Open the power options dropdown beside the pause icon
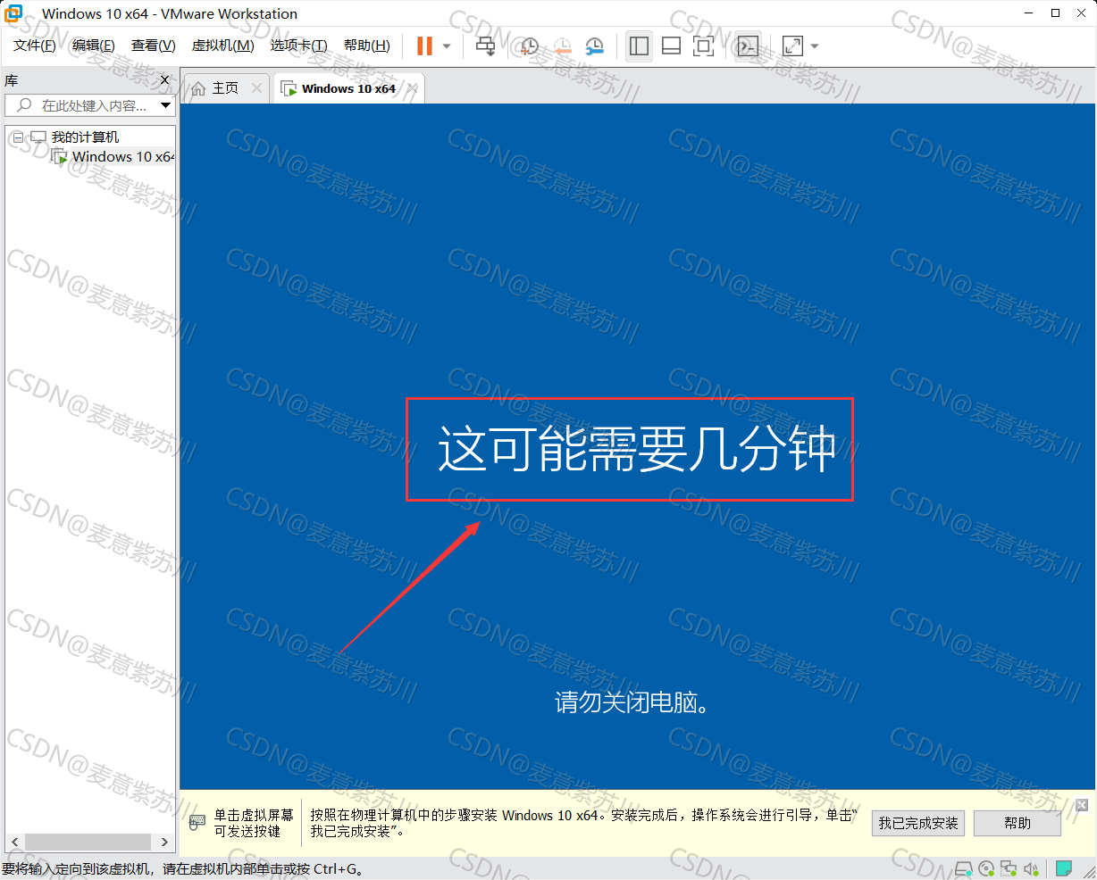Screen dimensions: 1097x880 (447, 46)
